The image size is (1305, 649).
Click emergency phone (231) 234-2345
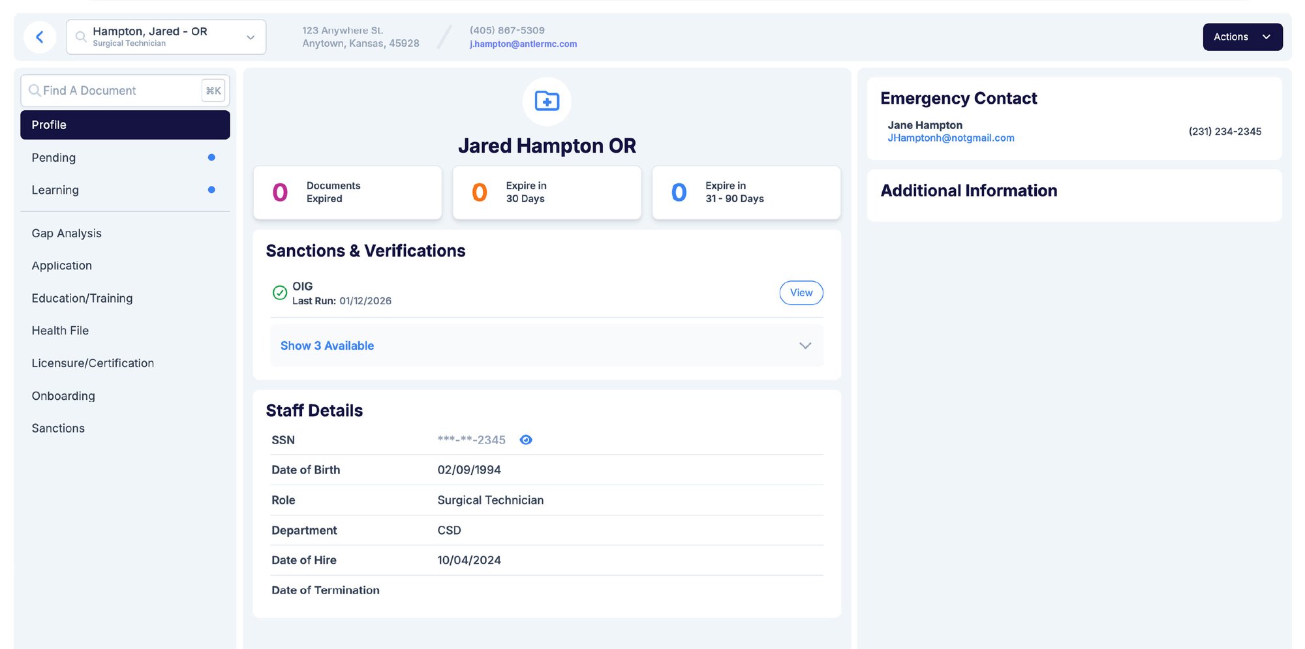click(1225, 131)
